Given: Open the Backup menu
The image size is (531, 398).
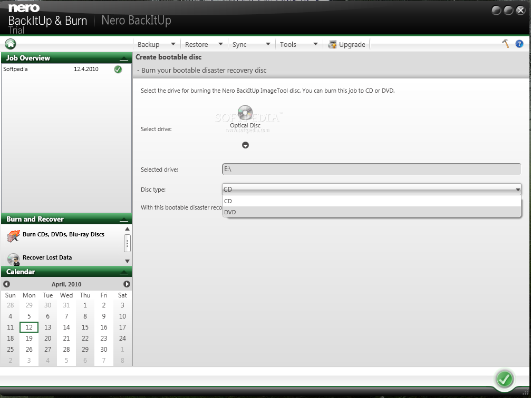Looking at the screenshot, I should coord(148,44).
